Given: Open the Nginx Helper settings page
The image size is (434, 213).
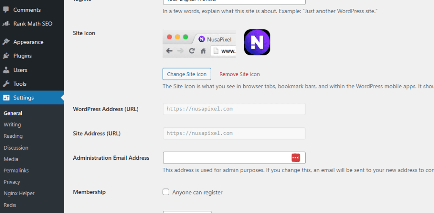Looking at the screenshot, I should tap(19, 193).
